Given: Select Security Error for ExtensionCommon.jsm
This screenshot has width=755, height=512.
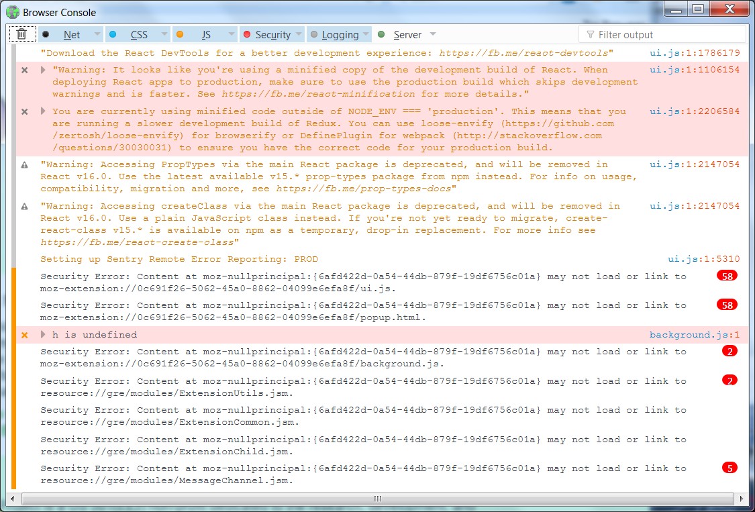Looking at the screenshot, I should click(x=364, y=416).
